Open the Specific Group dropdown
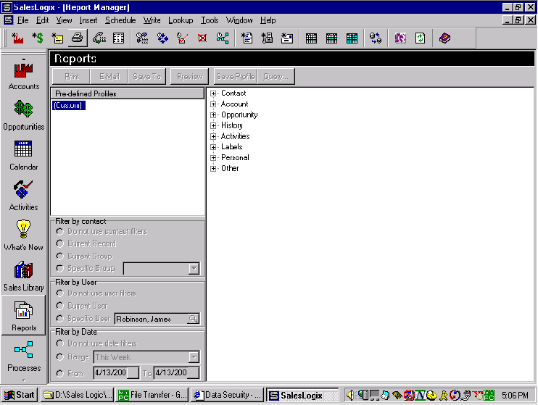This screenshot has height=405, width=538. [x=194, y=269]
